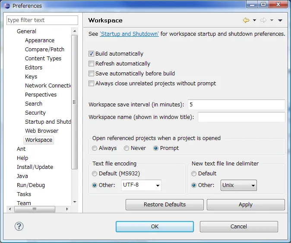The width and height of the screenshot is (291, 243).
Task: Confirm with the OK button
Action: point(155,226)
